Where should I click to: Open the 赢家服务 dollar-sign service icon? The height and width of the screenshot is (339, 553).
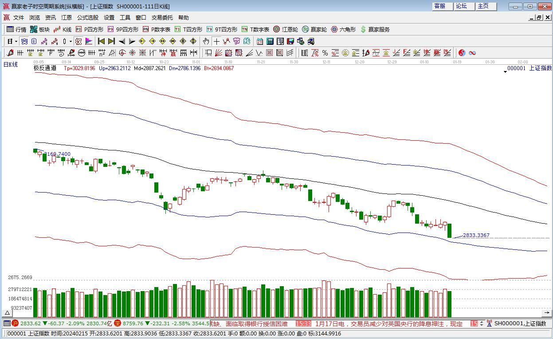(x=375, y=29)
